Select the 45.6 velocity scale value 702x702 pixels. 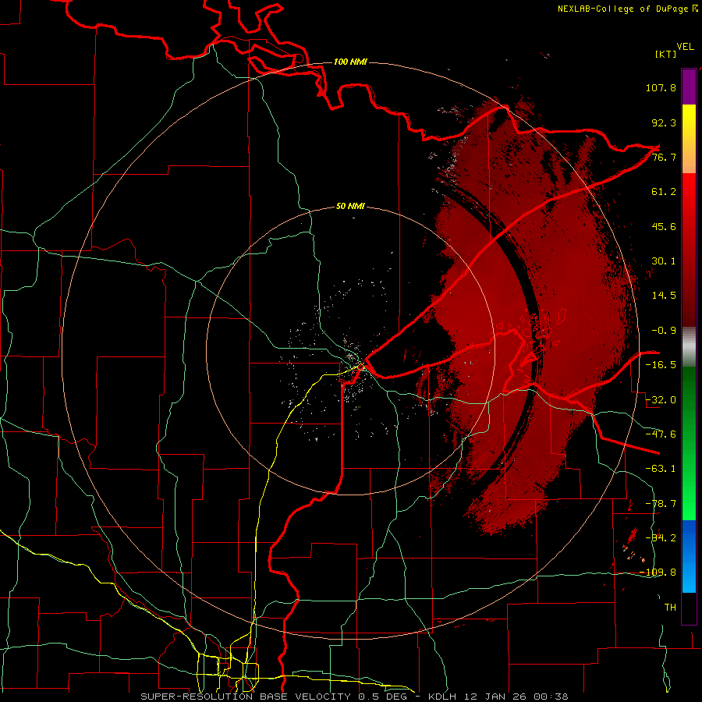coord(664,226)
